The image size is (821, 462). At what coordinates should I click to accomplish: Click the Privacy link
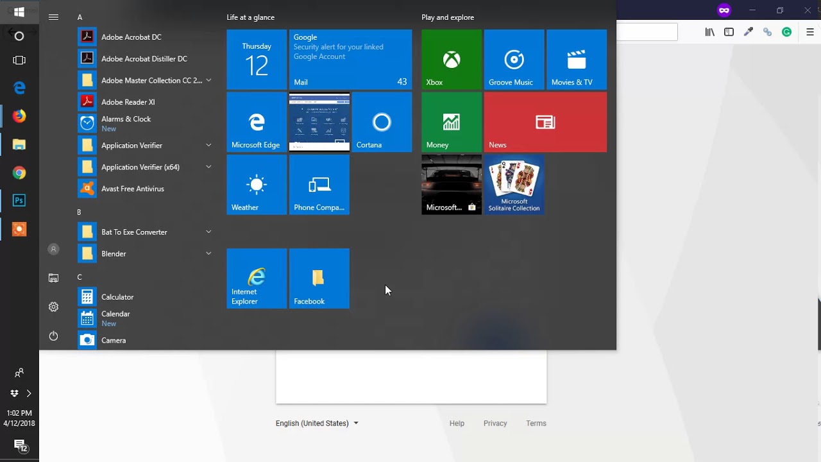coord(495,424)
